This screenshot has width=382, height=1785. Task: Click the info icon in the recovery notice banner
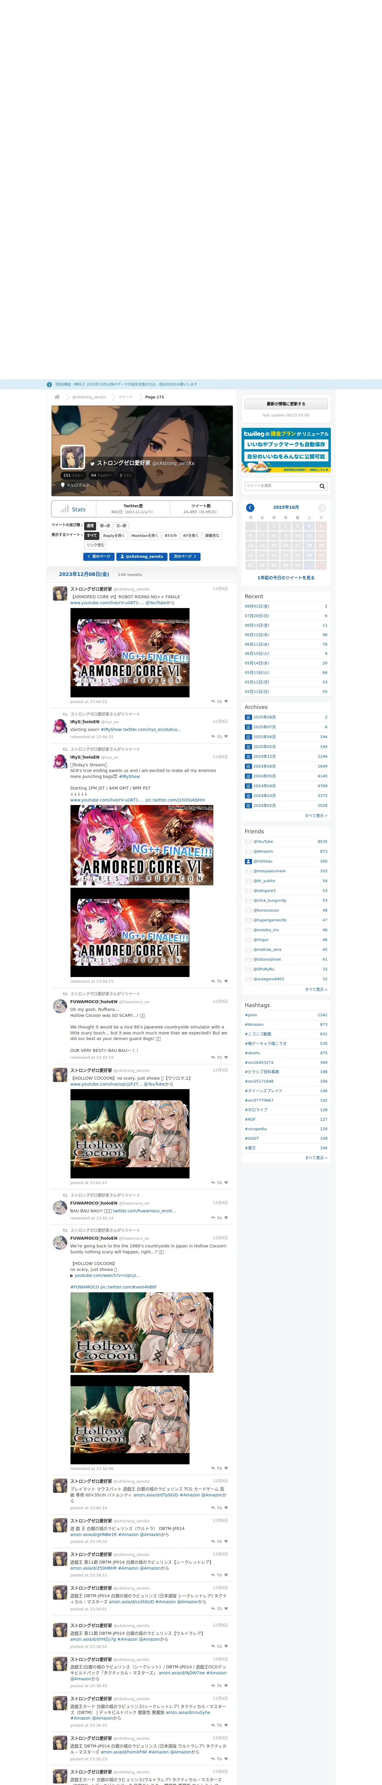click(49, 385)
